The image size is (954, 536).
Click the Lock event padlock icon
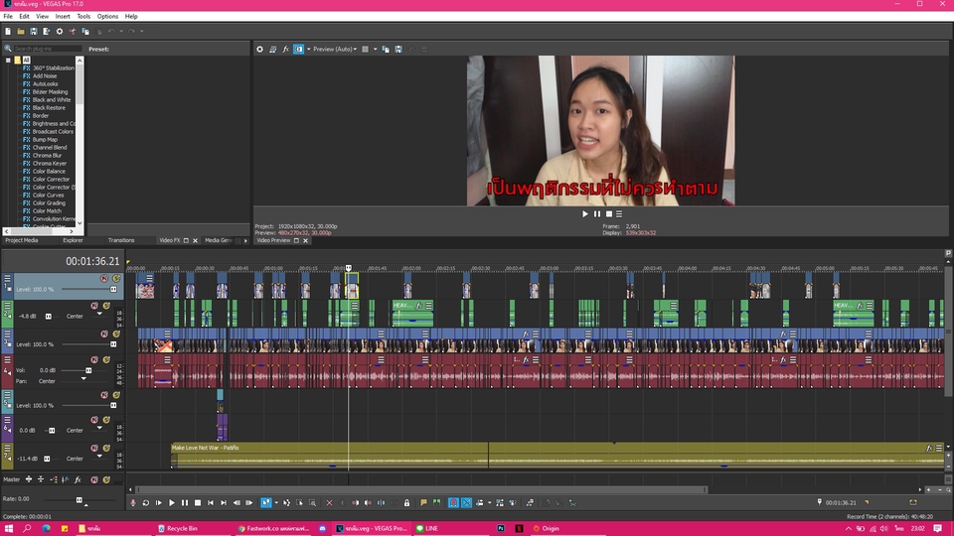pyautogui.click(x=407, y=502)
